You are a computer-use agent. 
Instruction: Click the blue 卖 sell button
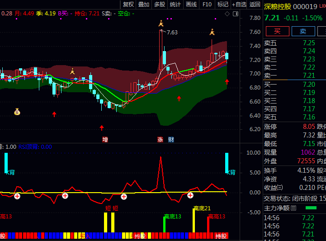tap(303, 31)
